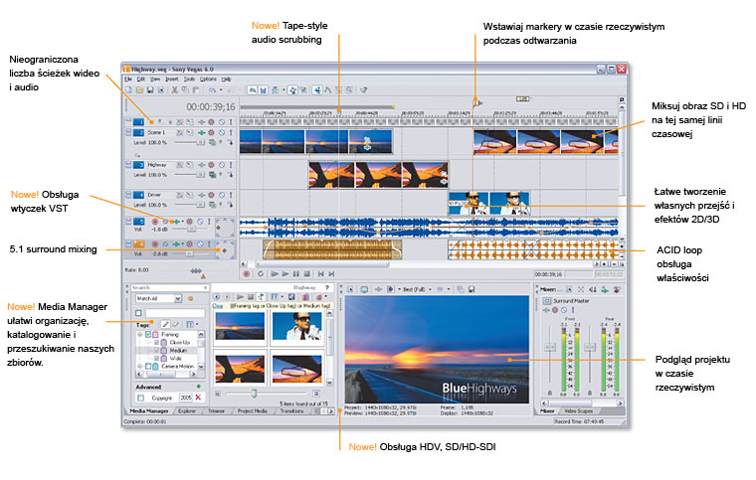The width and height of the screenshot is (756, 480).
Task: Open the surround panner of orange audio track
Action: pyautogui.click(x=225, y=249)
